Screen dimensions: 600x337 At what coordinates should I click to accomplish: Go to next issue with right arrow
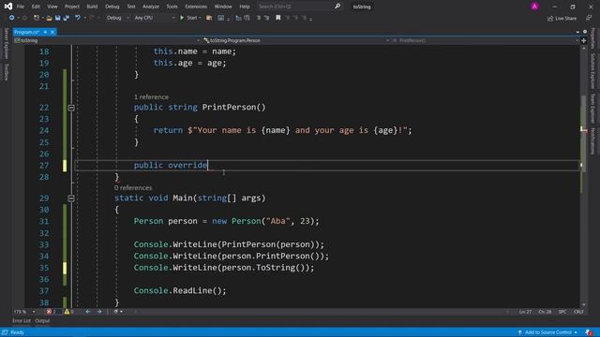[x=99, y=312]
